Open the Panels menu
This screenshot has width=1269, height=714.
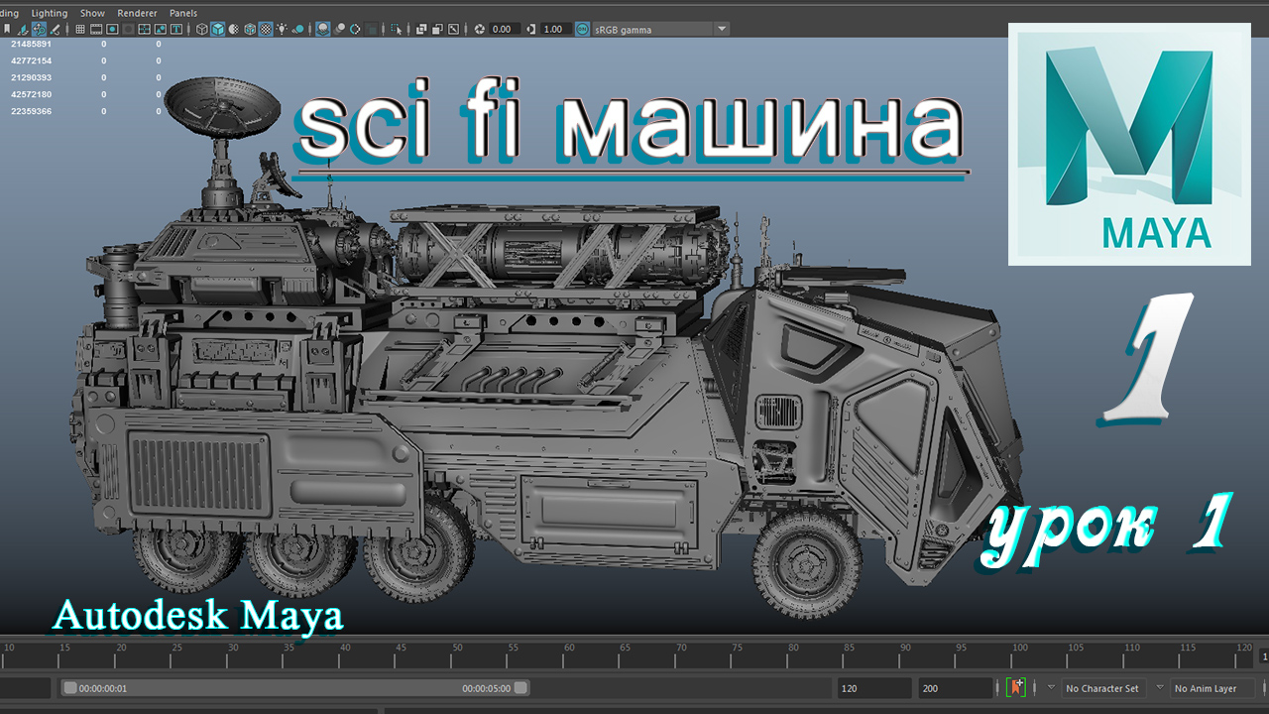point(183,13)
